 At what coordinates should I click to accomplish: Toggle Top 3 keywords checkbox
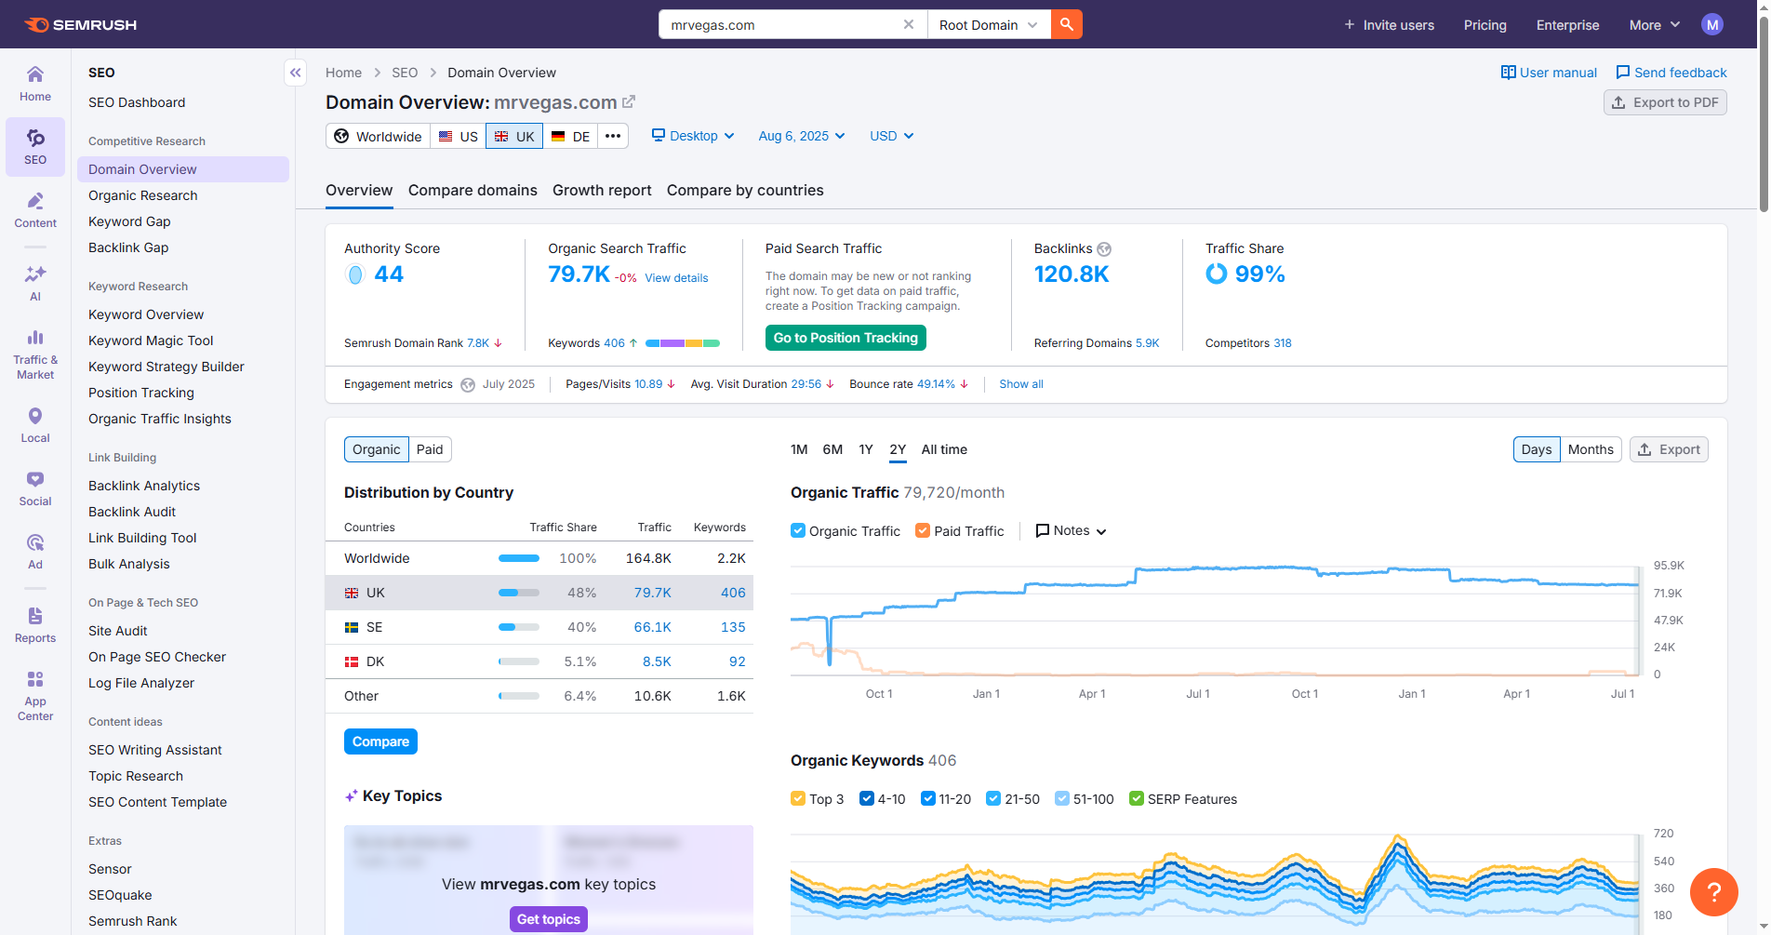click(798, 798)
